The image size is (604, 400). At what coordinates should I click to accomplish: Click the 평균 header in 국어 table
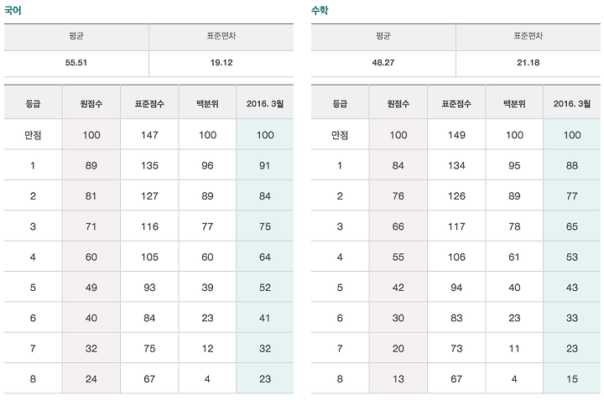click(x=75, y=36)
